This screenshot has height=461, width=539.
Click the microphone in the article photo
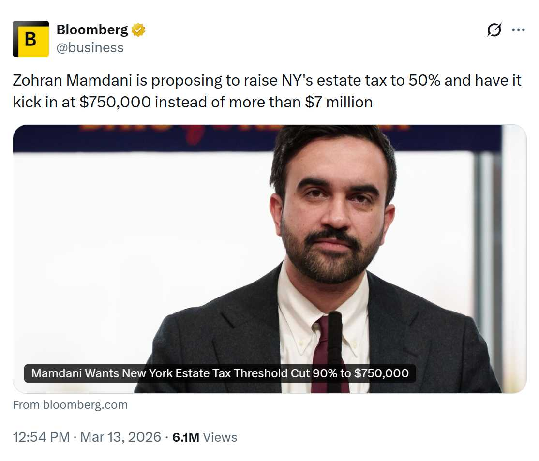tap(334, 339)
